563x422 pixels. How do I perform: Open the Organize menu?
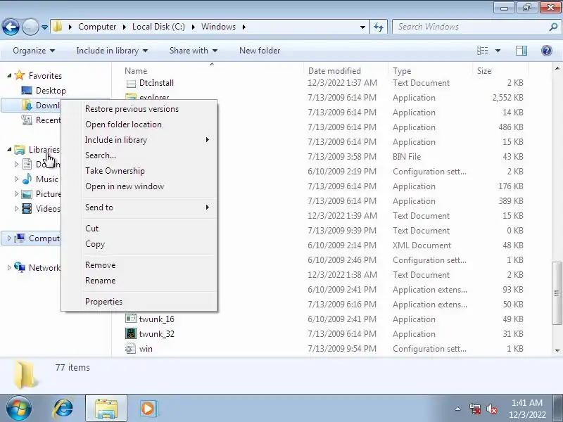[34, 51]
